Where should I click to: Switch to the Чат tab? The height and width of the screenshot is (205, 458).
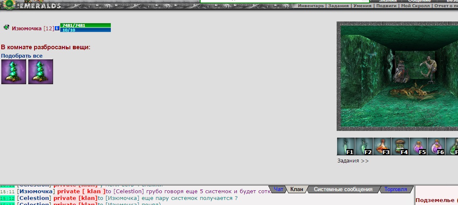coord(278,189)
